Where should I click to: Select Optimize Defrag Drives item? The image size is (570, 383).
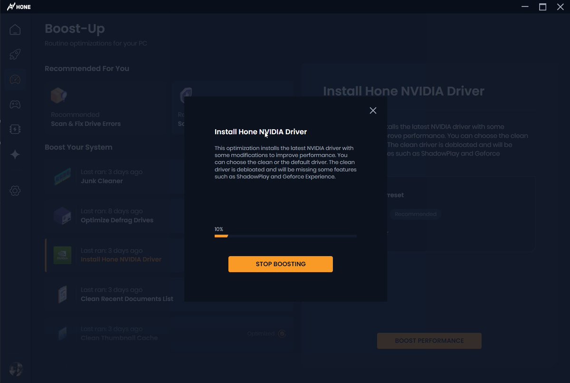point(169,216)
